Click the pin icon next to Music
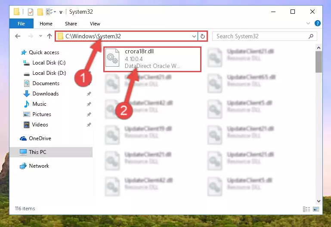This screenshot has height=227, width=331. [89, 104]
